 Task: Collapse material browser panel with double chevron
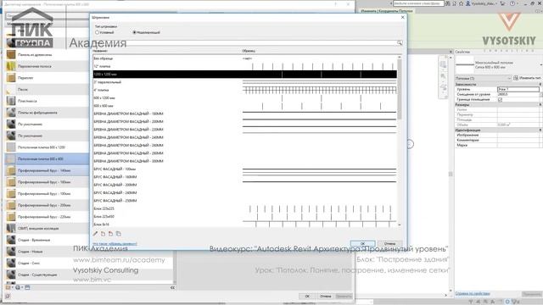(172, 288)
